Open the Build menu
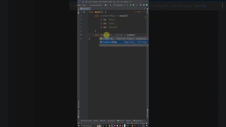This screenshot has height=127, width=226. [x=111, y=2]
